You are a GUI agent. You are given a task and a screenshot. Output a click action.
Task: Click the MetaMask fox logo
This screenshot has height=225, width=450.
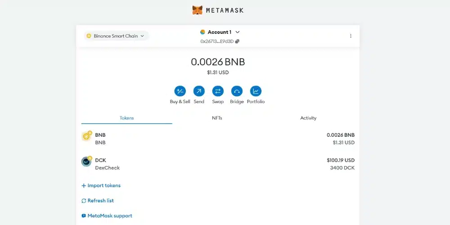(x=197, y=10)
